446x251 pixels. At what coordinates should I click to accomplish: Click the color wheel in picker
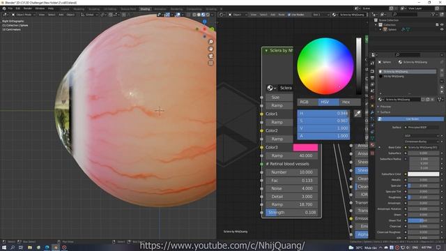[325, 66]
